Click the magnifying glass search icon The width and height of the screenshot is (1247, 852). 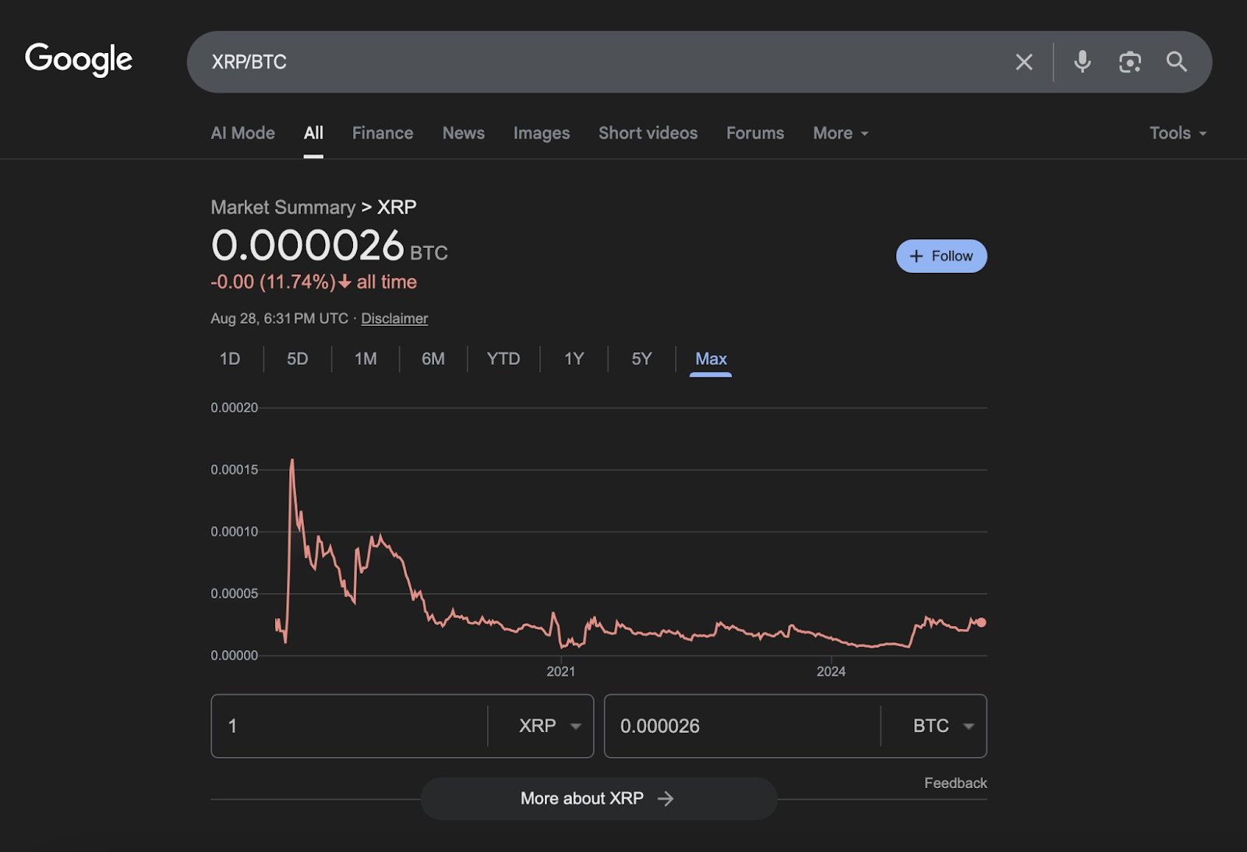[1177, 62]
